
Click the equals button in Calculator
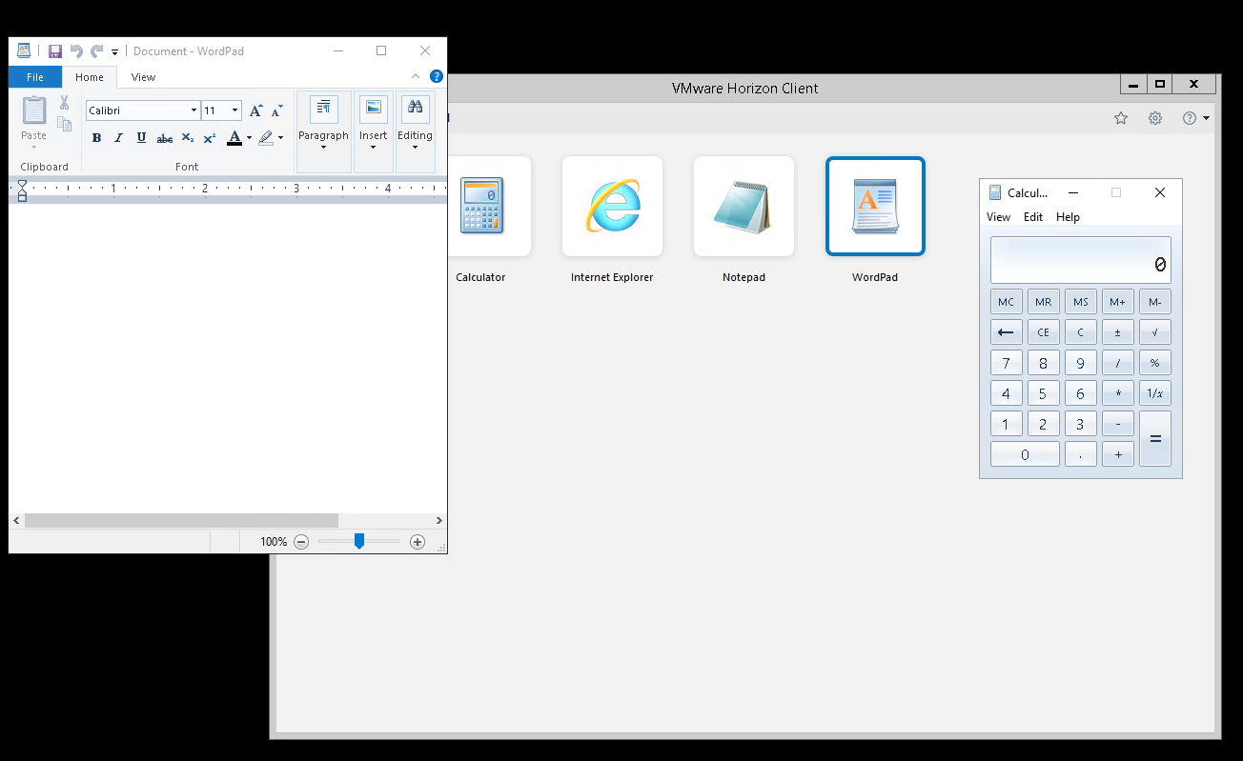point(1155,439)
